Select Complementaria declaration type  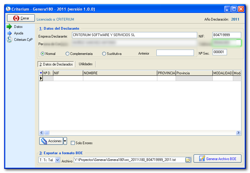coord(79,54)
